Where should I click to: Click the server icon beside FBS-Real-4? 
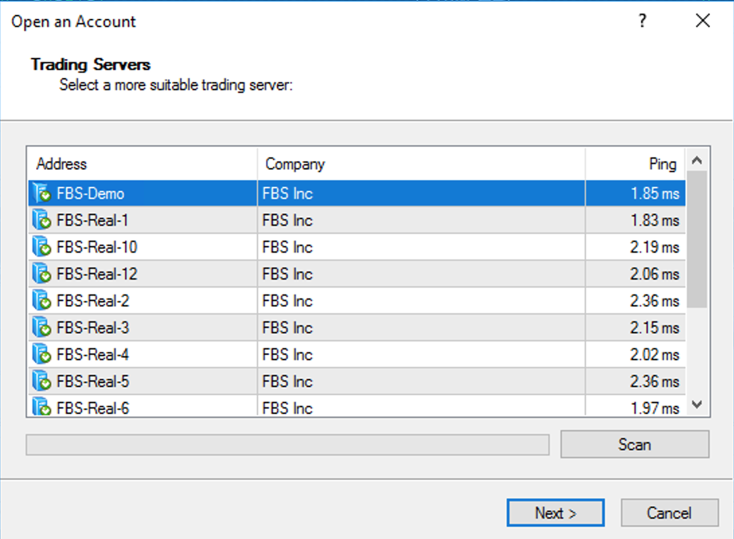(42, 354)
